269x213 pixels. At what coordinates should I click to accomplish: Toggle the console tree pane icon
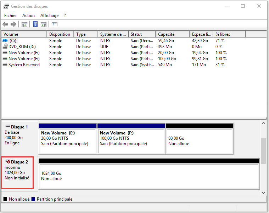[x=24, y=24]
